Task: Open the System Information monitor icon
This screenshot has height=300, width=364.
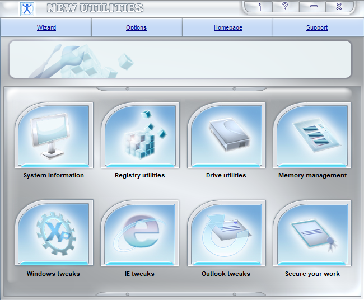Action: [x=54, y=135]
